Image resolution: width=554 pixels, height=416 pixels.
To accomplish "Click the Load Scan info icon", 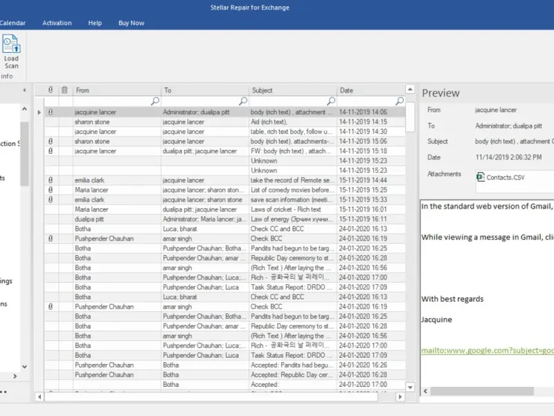I will [x=11, y=44].
